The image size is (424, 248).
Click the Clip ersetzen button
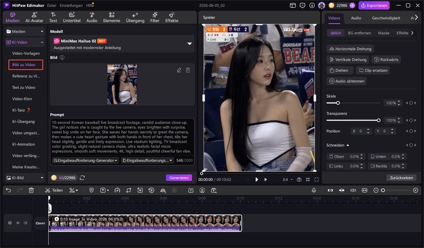coord(373,70)
